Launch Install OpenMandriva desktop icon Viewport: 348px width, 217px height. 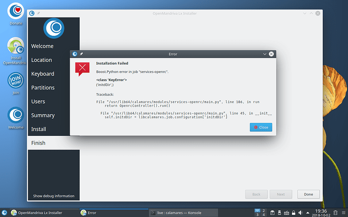16,51
